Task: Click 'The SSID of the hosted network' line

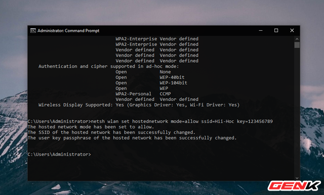Action: coord(111,132)
